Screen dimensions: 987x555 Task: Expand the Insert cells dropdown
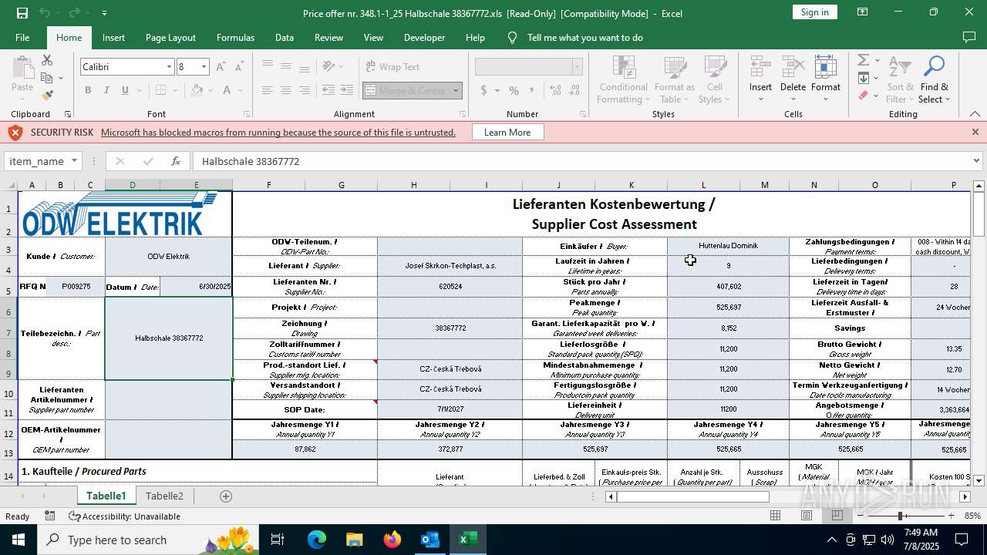pyautogui.click(x=760, y=99)
